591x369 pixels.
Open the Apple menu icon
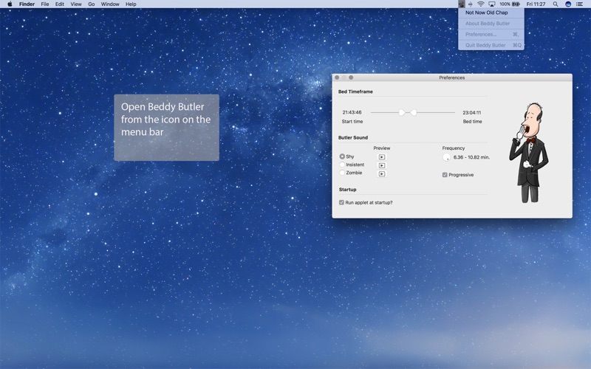pyautogui.click(x=10, y=4)
